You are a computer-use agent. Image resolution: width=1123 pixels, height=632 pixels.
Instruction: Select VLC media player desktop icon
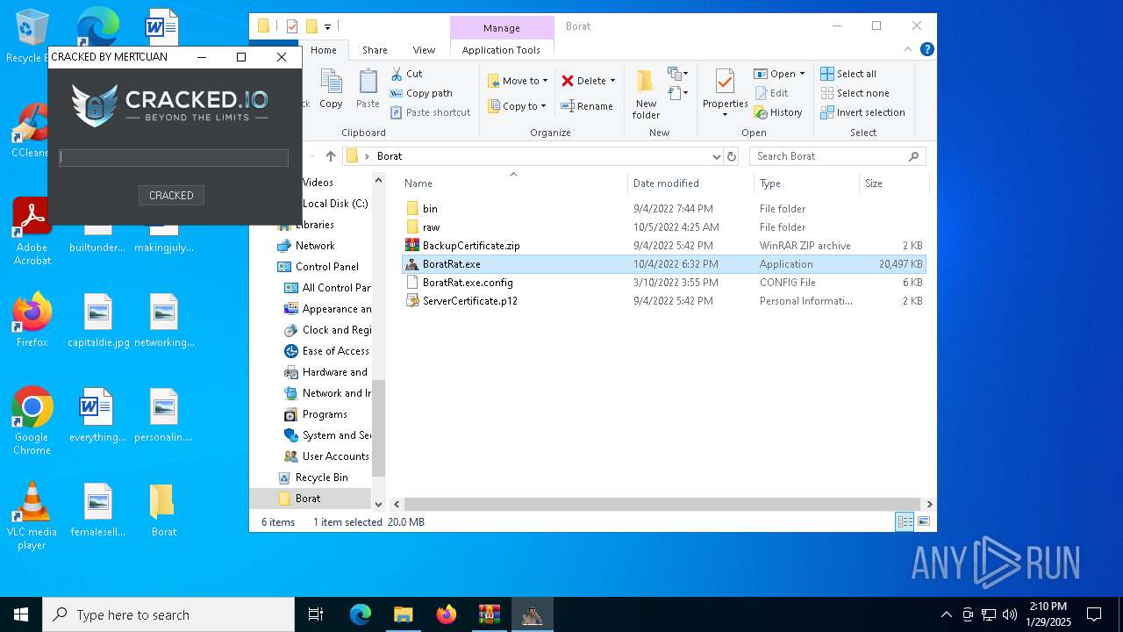(x=32, y=515)
